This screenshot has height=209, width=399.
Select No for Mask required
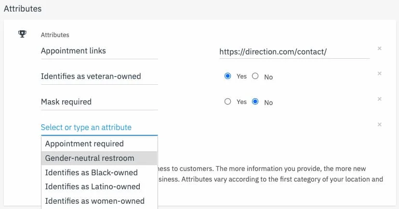[x=255, y=102]
